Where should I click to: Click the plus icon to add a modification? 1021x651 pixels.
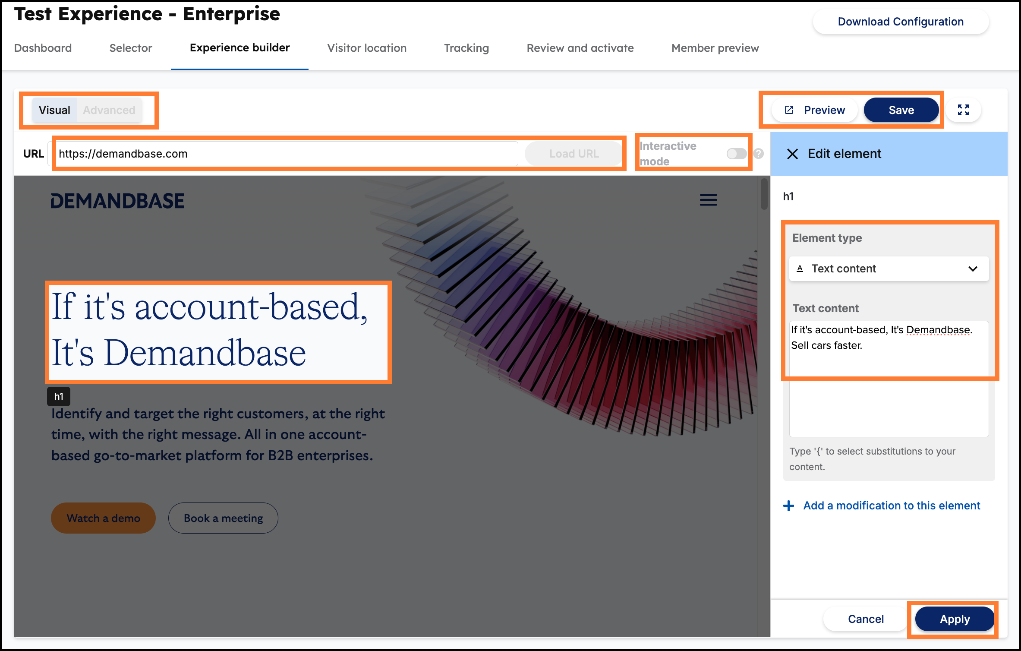click(788, 506)
